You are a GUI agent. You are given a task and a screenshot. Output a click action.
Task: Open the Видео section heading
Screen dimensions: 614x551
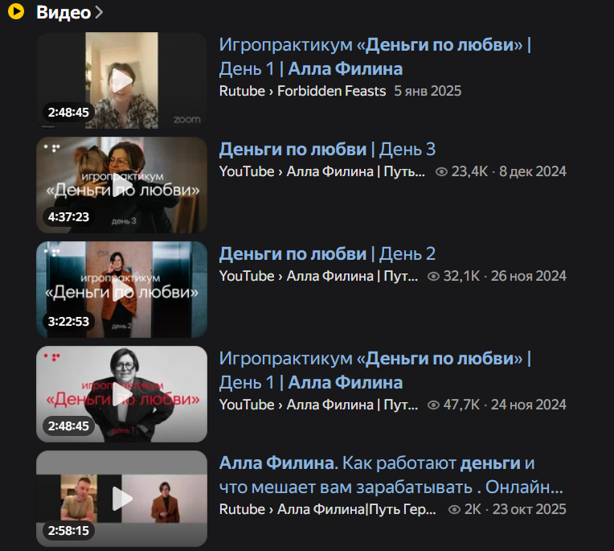tap(63, 12)
